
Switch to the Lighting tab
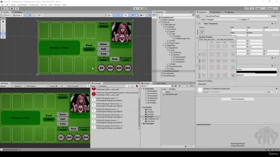point(229,12)
